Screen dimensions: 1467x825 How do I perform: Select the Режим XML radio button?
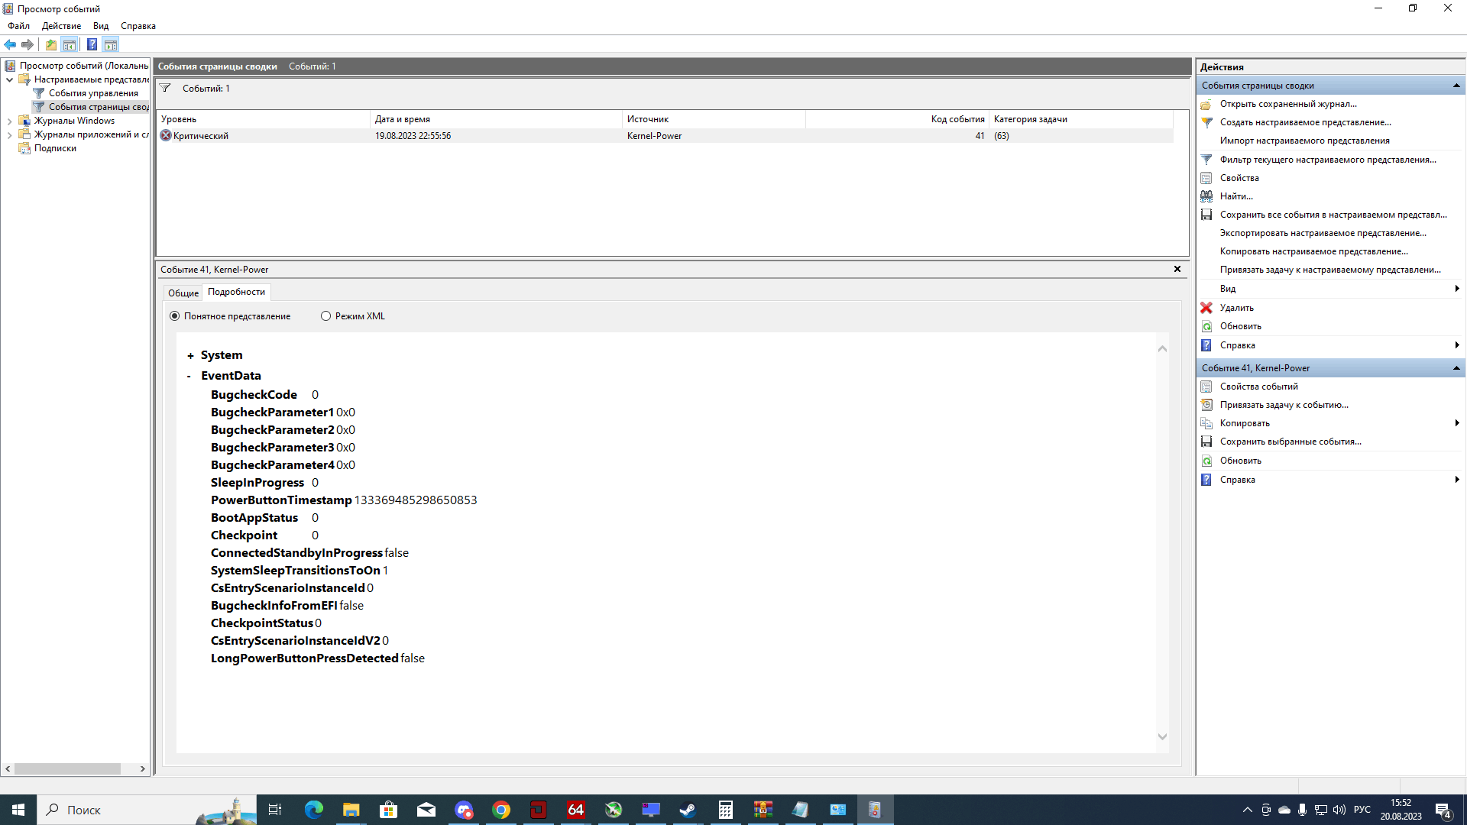[326, 316]
